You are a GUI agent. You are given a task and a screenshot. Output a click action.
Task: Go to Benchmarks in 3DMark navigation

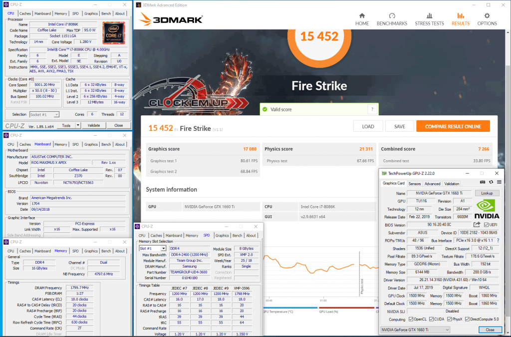pyautogui.click(x=392, y=16)
